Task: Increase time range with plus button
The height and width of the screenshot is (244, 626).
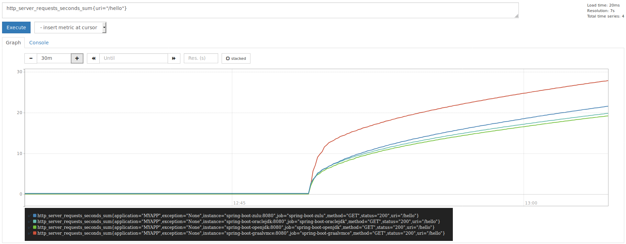Action: (77, 58)
